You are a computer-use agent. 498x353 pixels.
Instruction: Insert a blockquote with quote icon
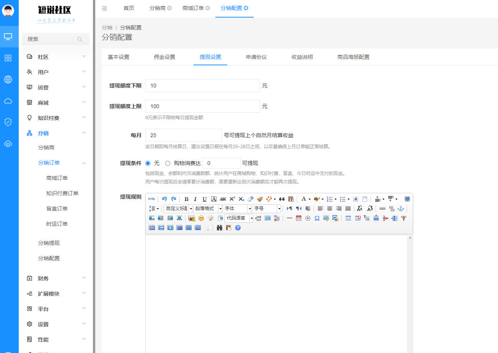click(282, 199)
